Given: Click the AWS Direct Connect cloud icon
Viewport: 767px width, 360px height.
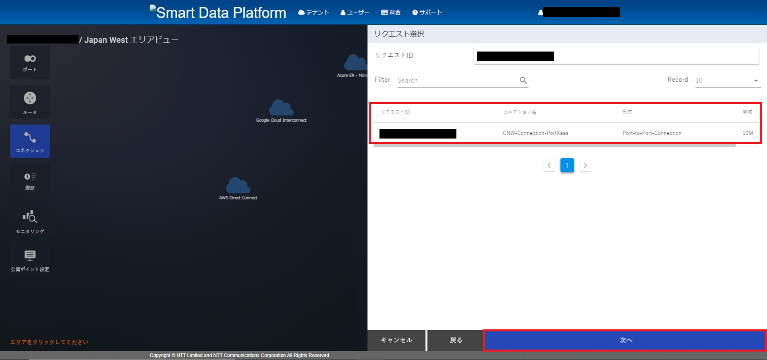Looking at the screenshot, I should (x=238, y=186).
